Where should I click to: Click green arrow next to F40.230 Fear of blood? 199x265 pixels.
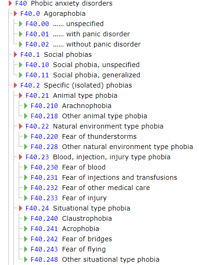pos(26,167)
